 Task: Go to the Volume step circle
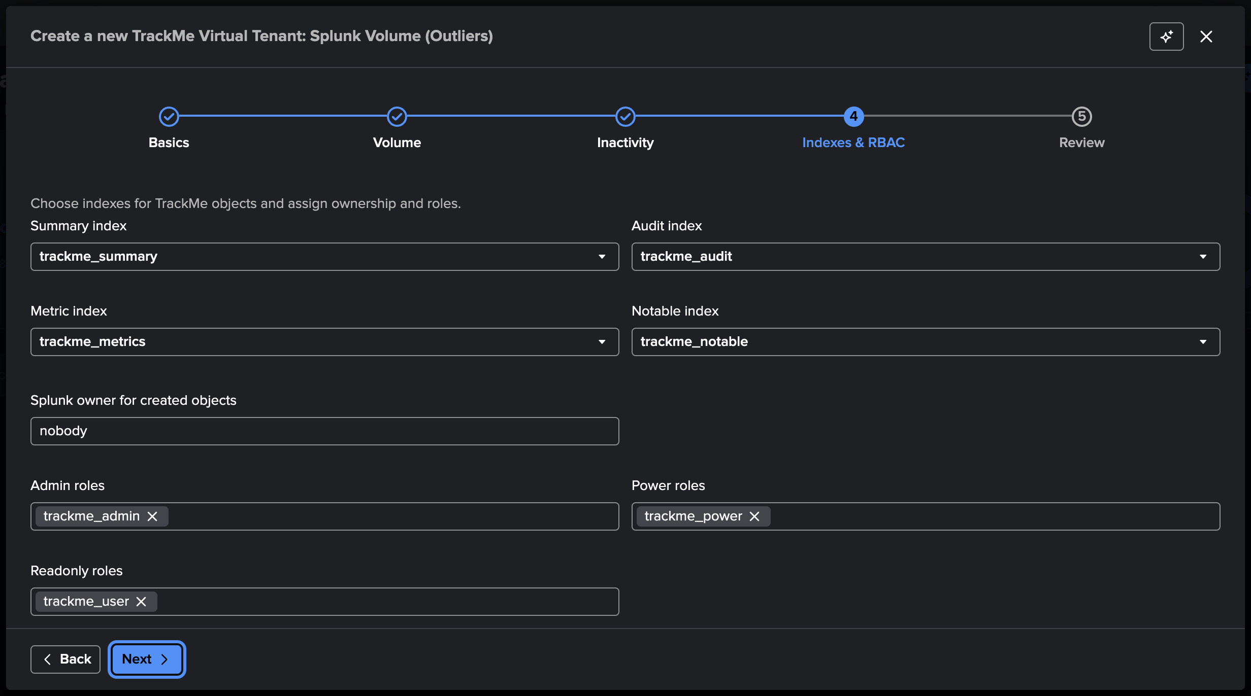coord(397,117)
